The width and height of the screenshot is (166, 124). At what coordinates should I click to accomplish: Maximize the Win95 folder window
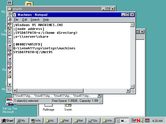[x=108, y=9]
